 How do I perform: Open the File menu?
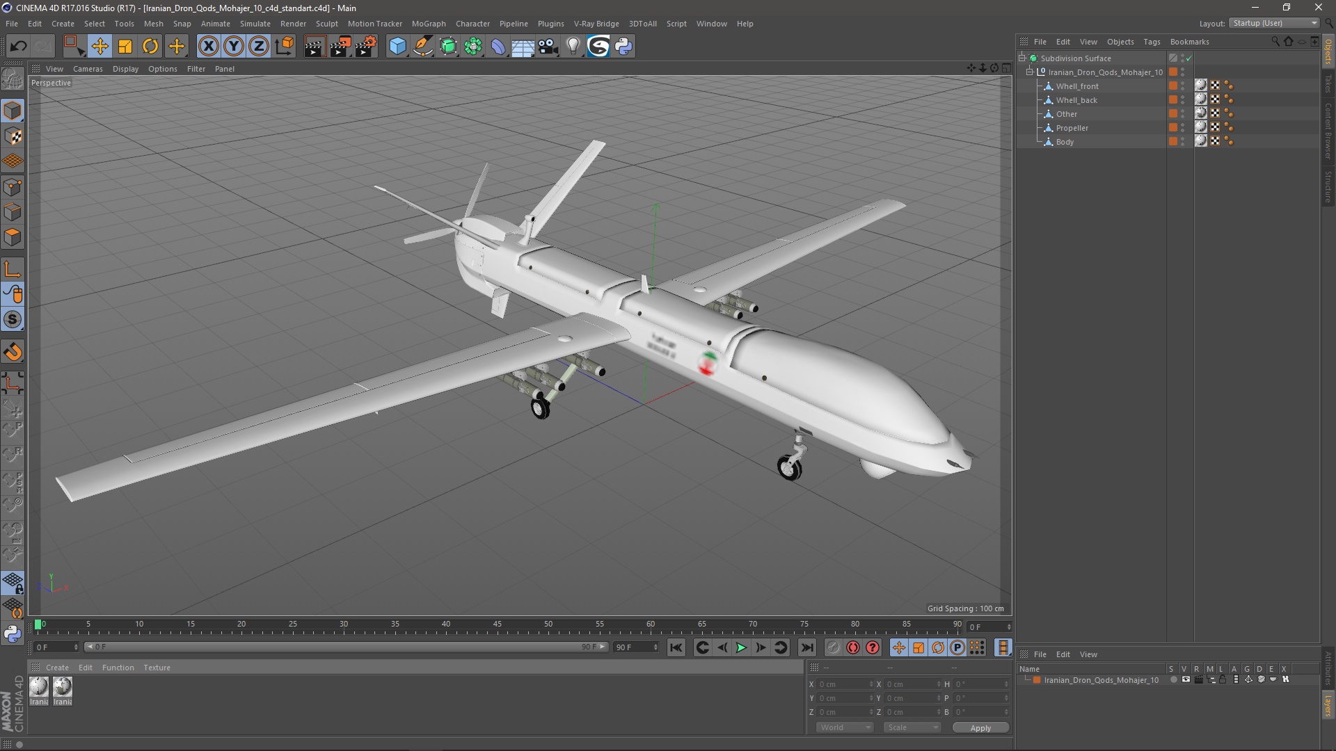[x=12, y=24]
